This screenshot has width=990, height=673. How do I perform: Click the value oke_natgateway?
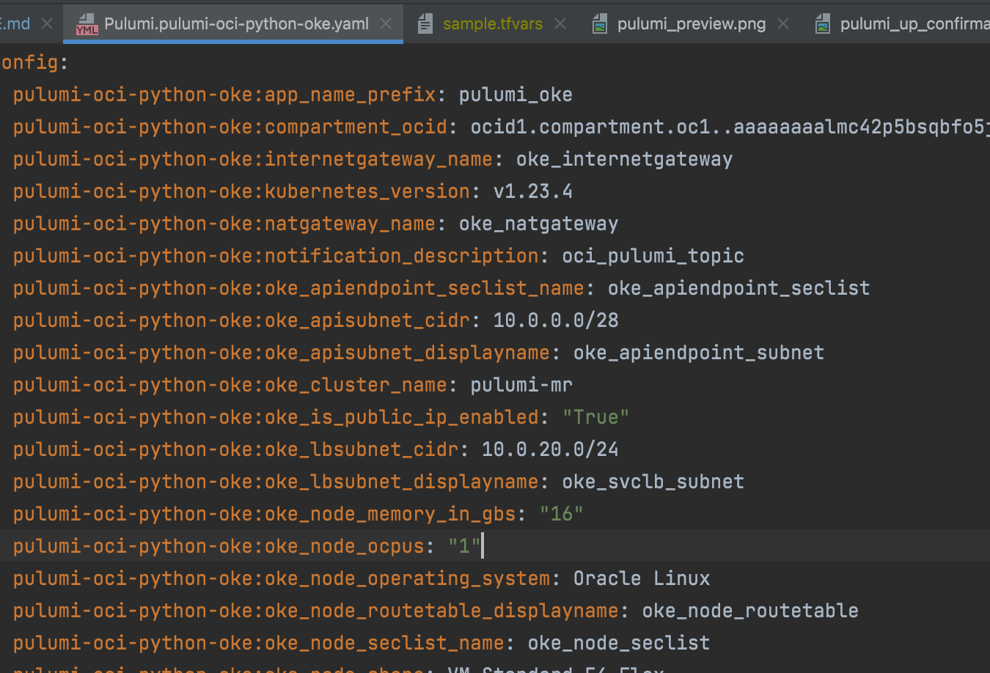[x=538, y=224]
